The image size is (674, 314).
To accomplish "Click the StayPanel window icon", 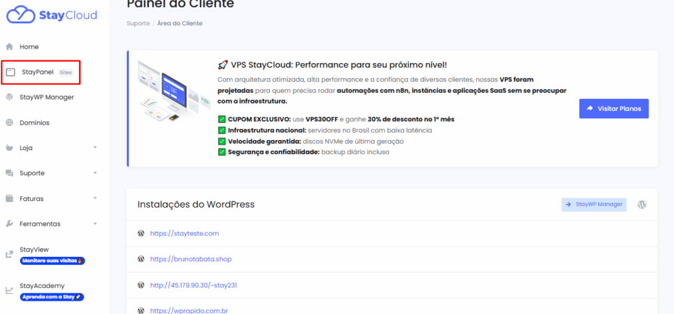I will [x=10, y=72].
